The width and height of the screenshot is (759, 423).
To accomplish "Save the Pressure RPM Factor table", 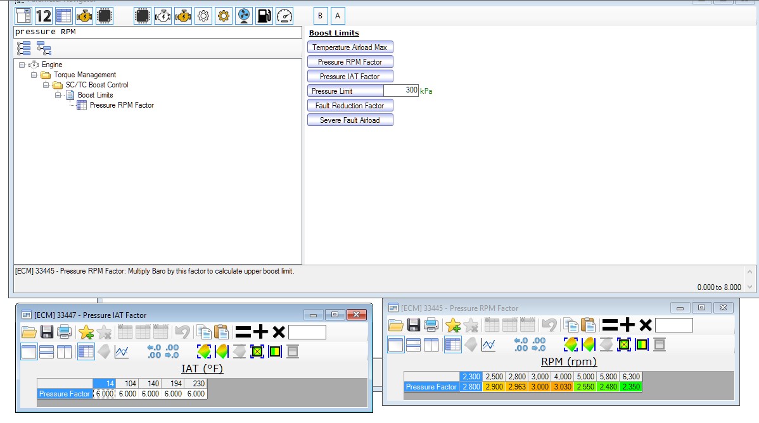I will pos(414,325).
